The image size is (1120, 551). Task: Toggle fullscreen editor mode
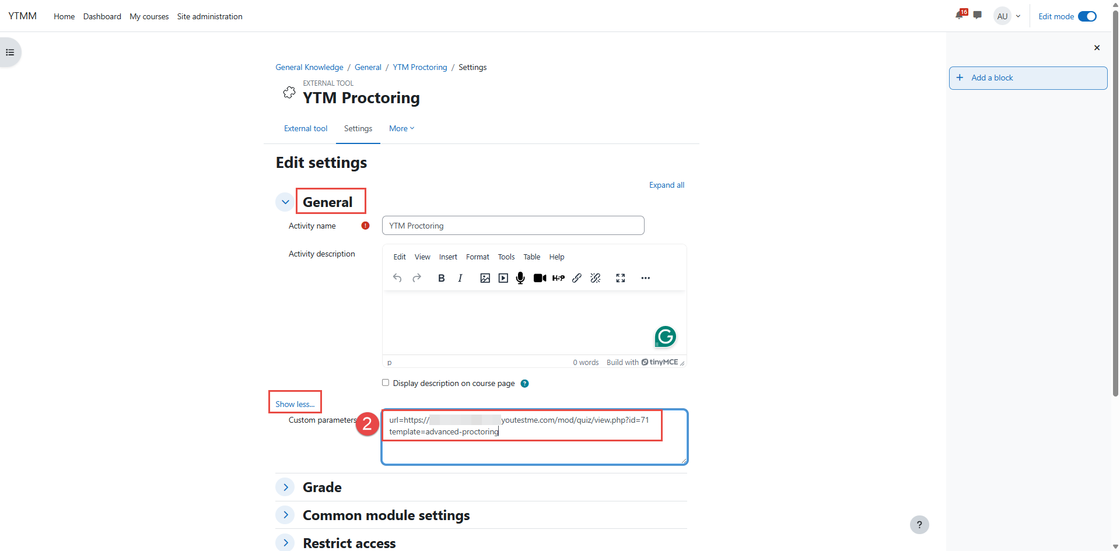[x=621, y=278]
